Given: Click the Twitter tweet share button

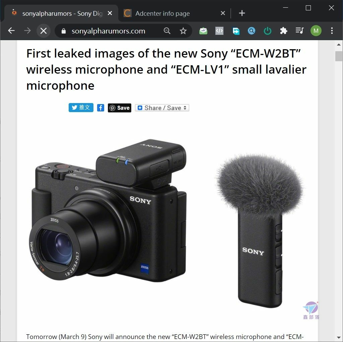Looking at the screenshot, I should [81, 107].
